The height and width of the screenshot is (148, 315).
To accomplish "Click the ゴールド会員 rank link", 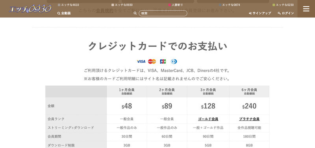I will click(x=208, y=119).
